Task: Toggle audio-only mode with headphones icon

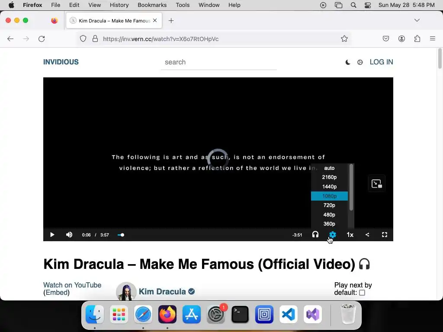Action: point(315,234)
